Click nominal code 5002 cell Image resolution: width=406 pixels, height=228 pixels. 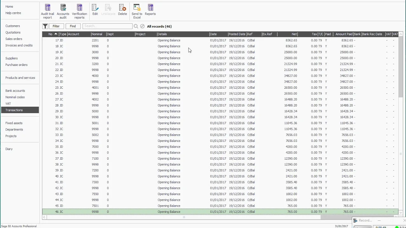[95, 135]
